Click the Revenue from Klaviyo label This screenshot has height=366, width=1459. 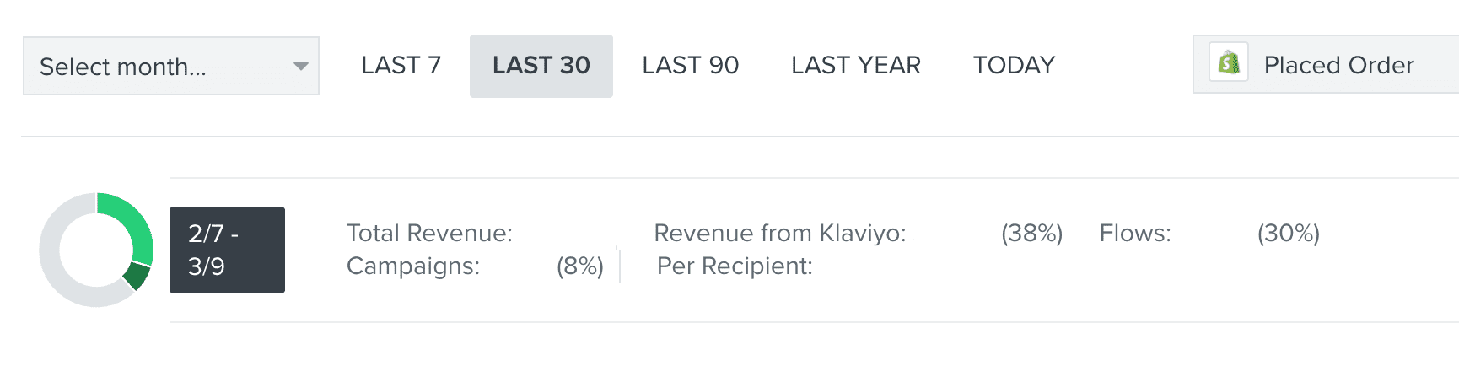779,233
